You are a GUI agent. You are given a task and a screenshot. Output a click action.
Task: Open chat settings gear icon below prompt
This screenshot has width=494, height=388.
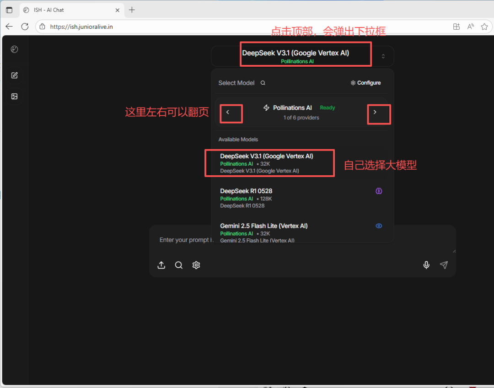(x=196, y=265)
